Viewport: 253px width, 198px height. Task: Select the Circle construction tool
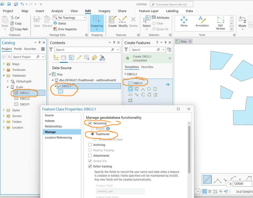pos(149,89)
